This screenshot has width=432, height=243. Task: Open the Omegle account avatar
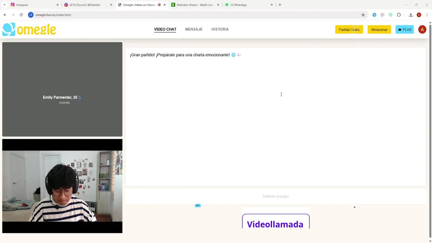coord(422,29)
